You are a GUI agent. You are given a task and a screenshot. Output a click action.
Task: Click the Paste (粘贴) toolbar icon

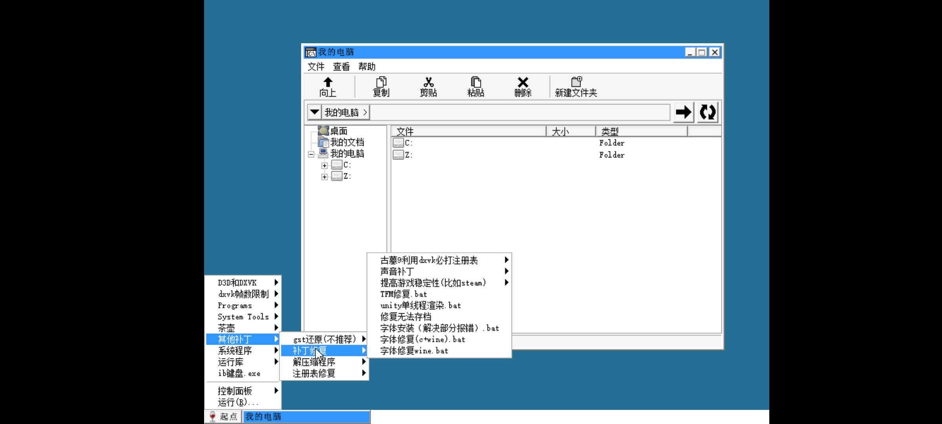tap(476, 82)
